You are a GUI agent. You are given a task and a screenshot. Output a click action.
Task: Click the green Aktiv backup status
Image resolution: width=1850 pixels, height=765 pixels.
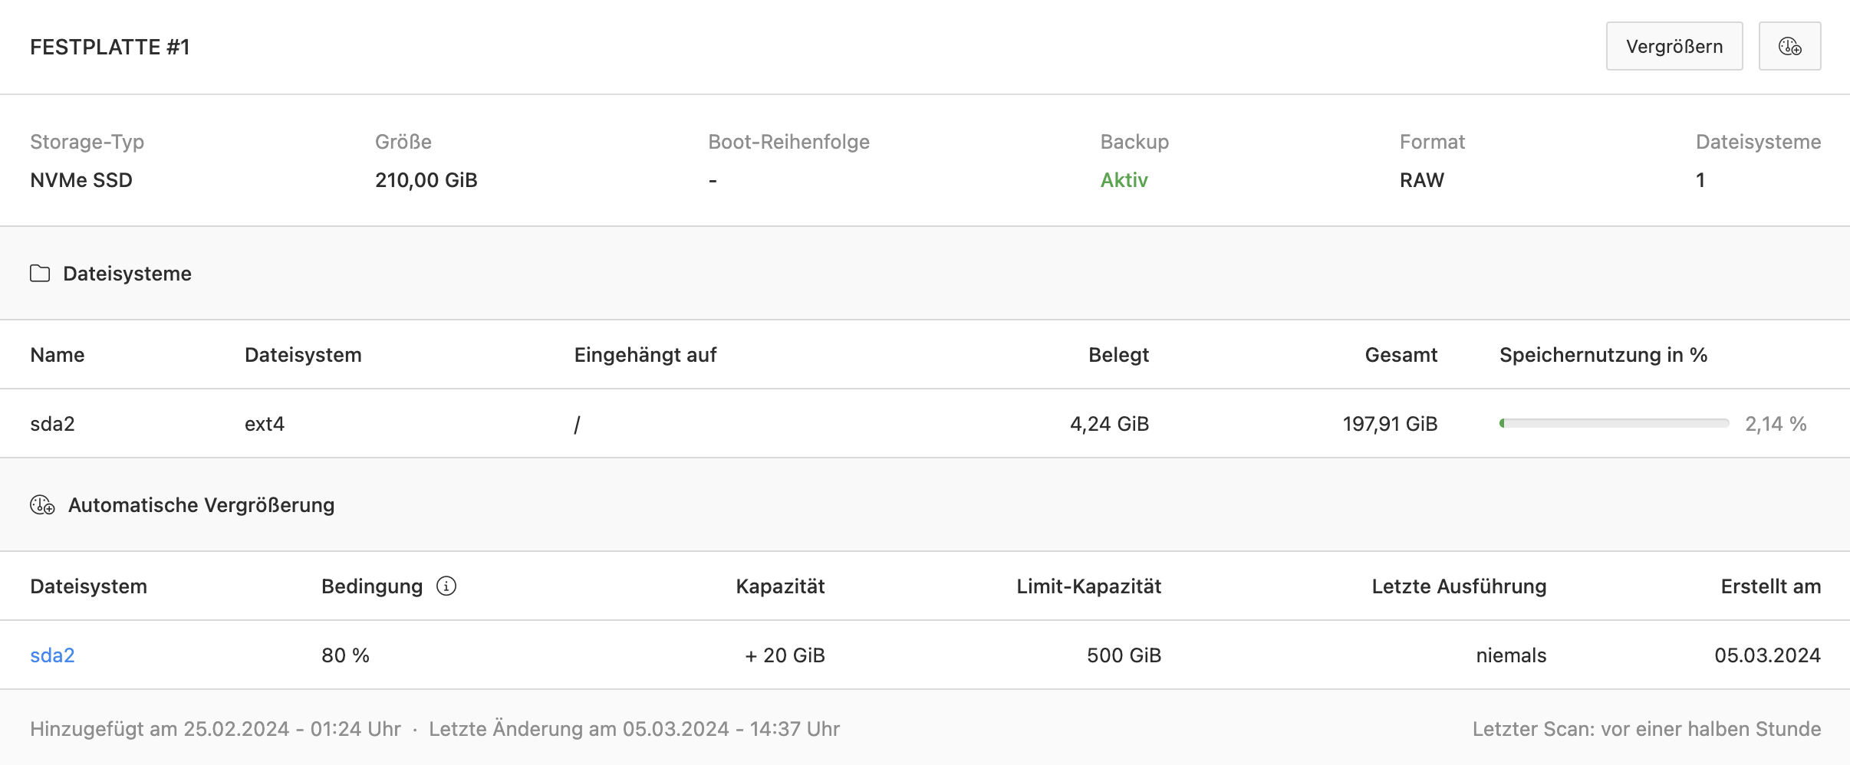click(1124, 180)
